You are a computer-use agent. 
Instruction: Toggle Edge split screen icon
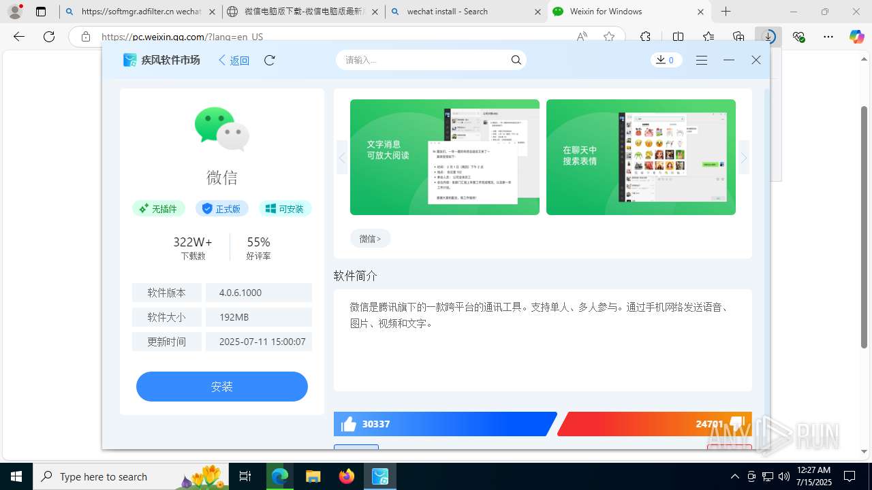678,37
